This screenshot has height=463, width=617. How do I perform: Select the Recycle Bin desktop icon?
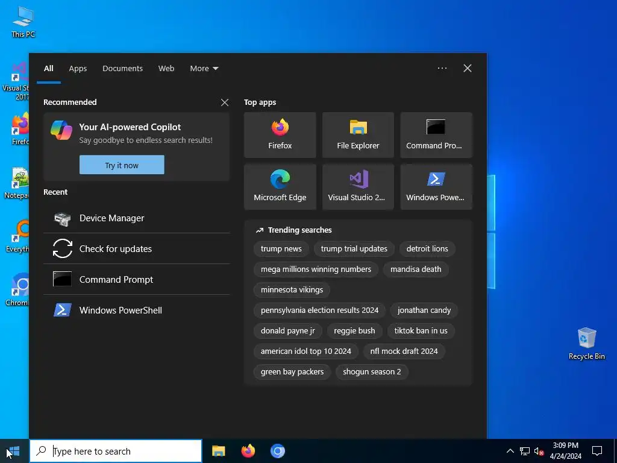(x=586, y=343)
